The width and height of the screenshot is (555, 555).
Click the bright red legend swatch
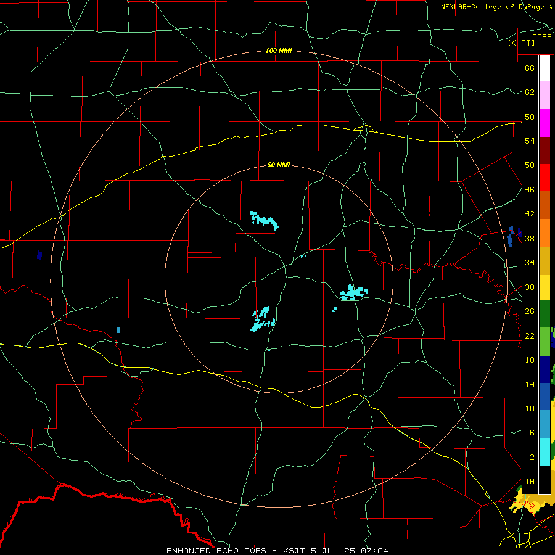(545, 178)
